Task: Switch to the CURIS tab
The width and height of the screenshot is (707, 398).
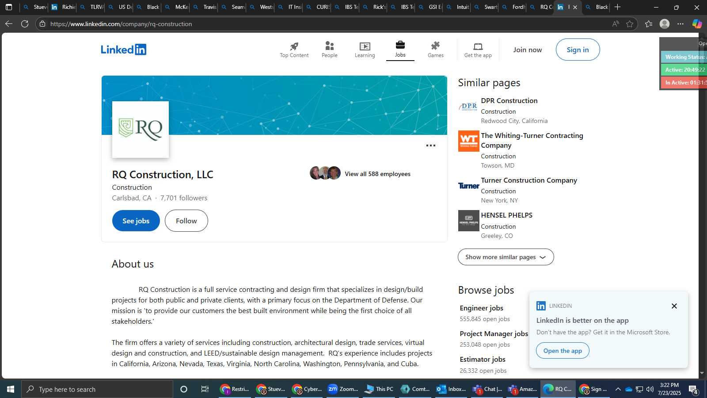Action: coord(318,7)
